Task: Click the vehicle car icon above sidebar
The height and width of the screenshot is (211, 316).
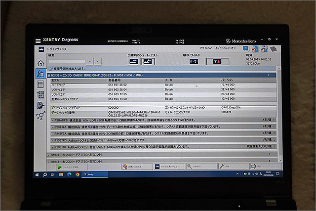Action: pos(41,49)
